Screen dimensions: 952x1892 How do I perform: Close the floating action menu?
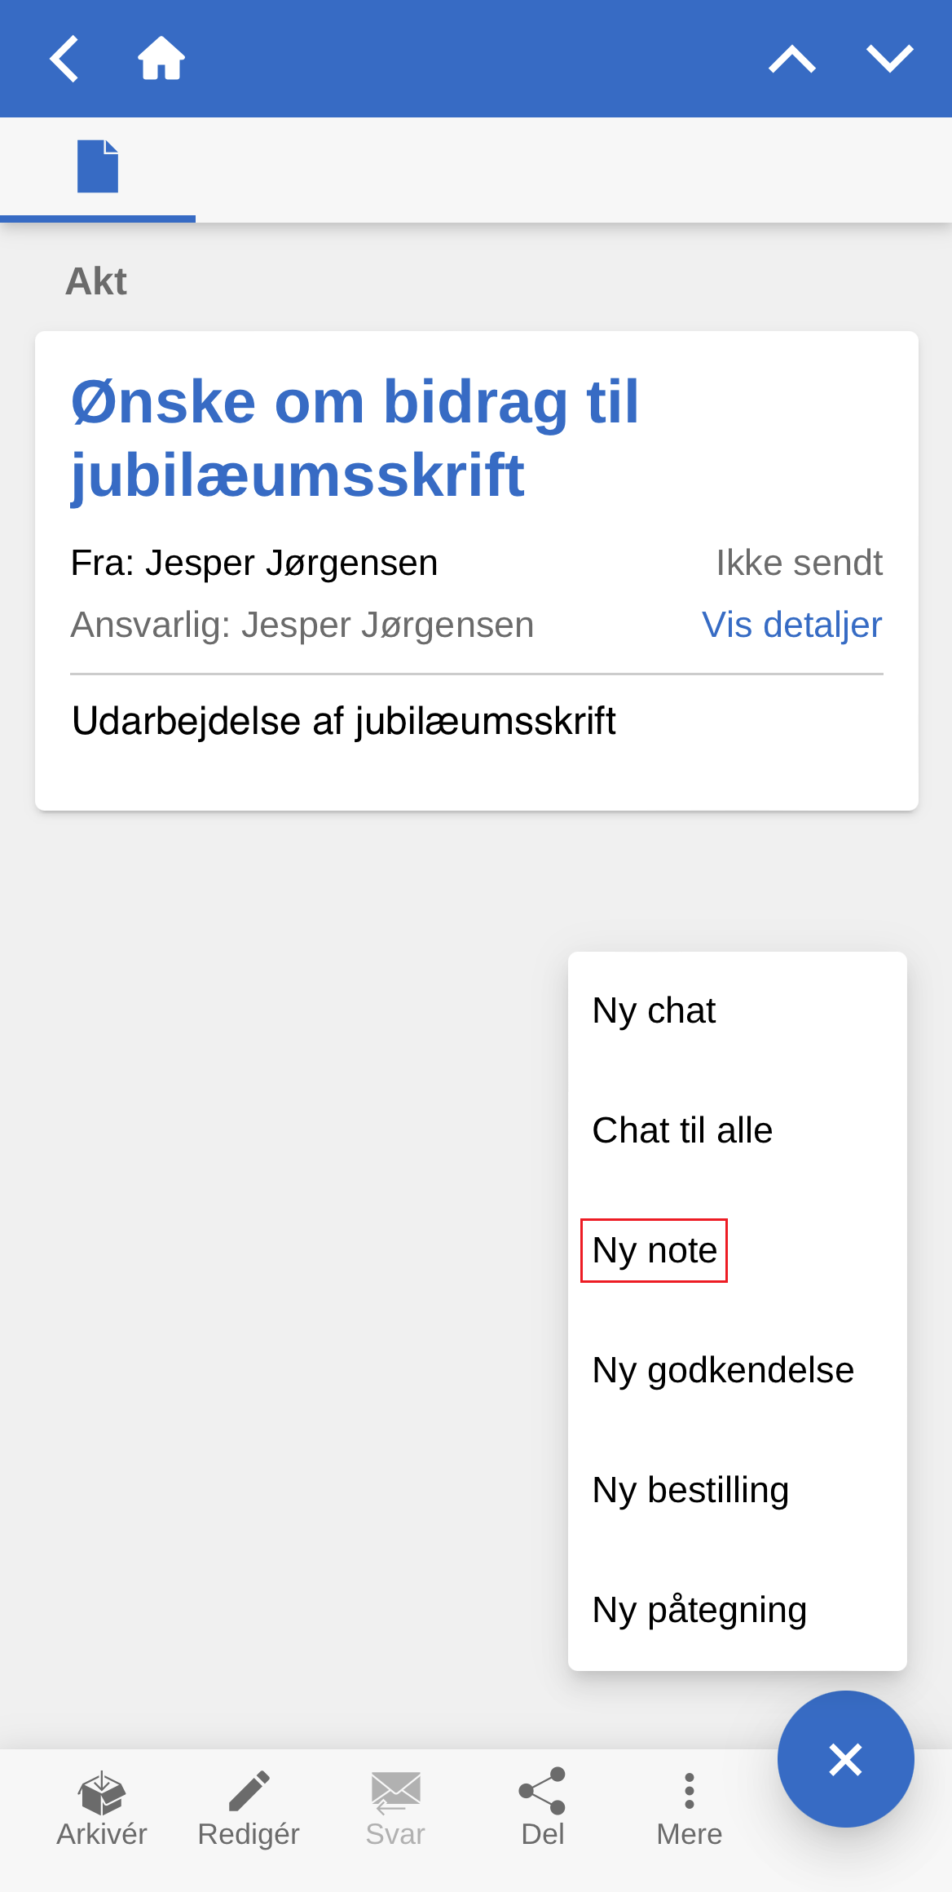845,1759
